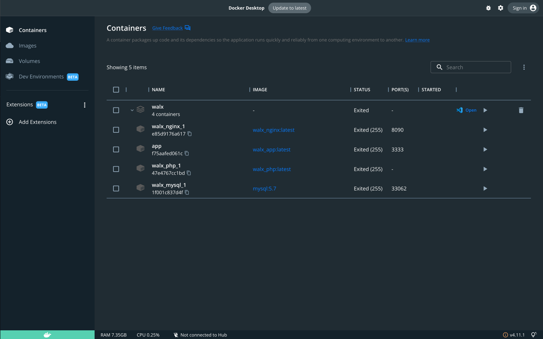Collapse the walx container group
The width and height of the screenshot is (543, 339).
132,110
